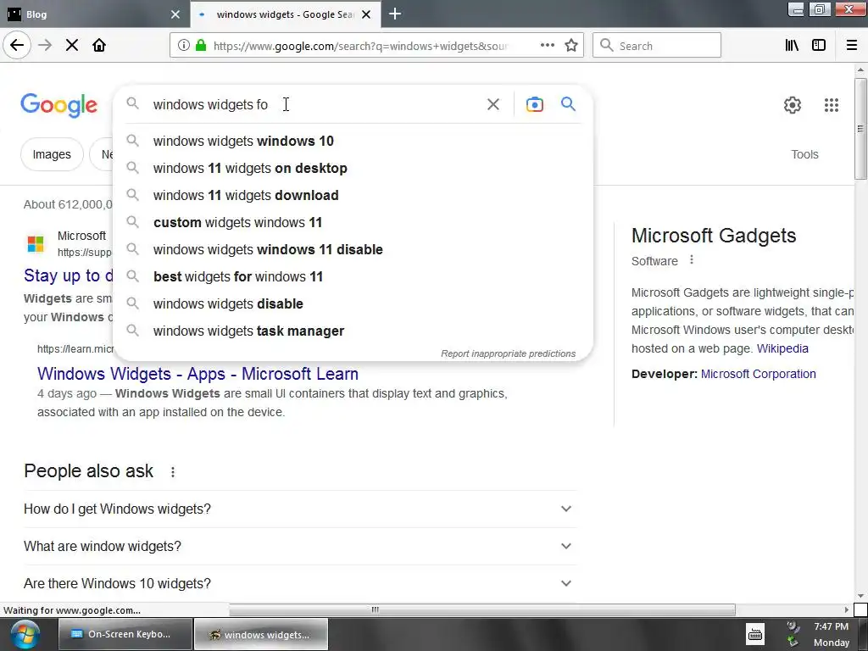The image size is (868, 651).
Task: Choose suggestion windows widgets windows 10
Action: [x=353, y=142]
